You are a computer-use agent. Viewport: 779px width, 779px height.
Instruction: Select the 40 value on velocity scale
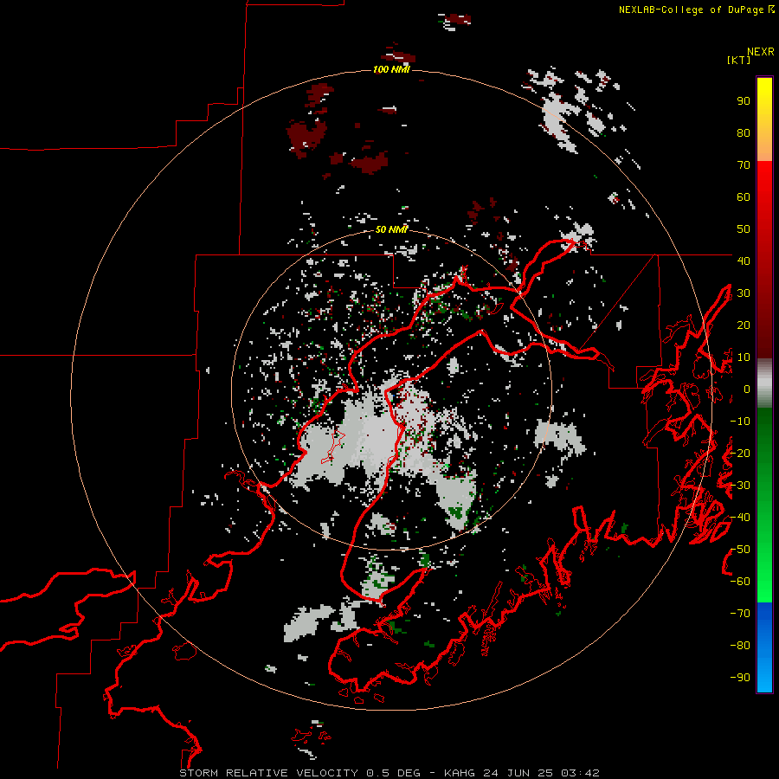744,261
